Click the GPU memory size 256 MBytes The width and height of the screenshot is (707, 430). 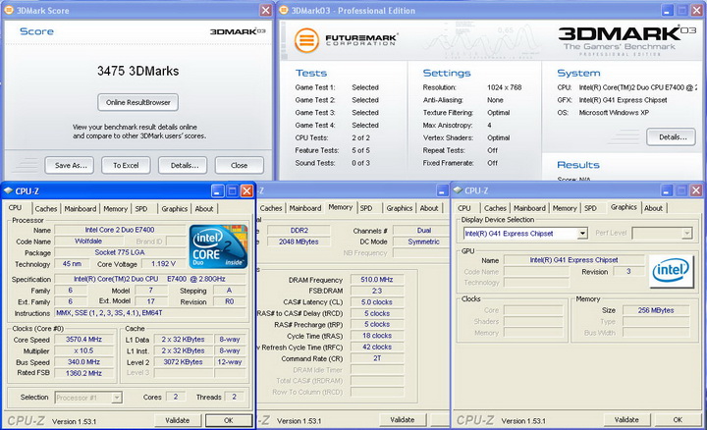coord(656,310)
